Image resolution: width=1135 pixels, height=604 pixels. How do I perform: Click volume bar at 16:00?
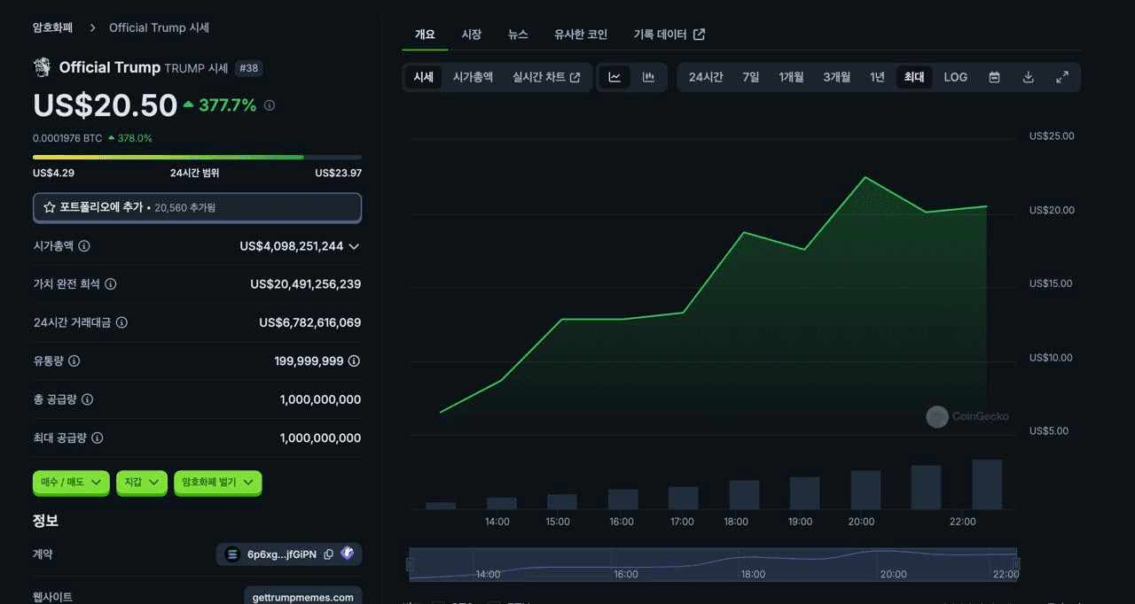pyautogui.click(x=623, y=499)
